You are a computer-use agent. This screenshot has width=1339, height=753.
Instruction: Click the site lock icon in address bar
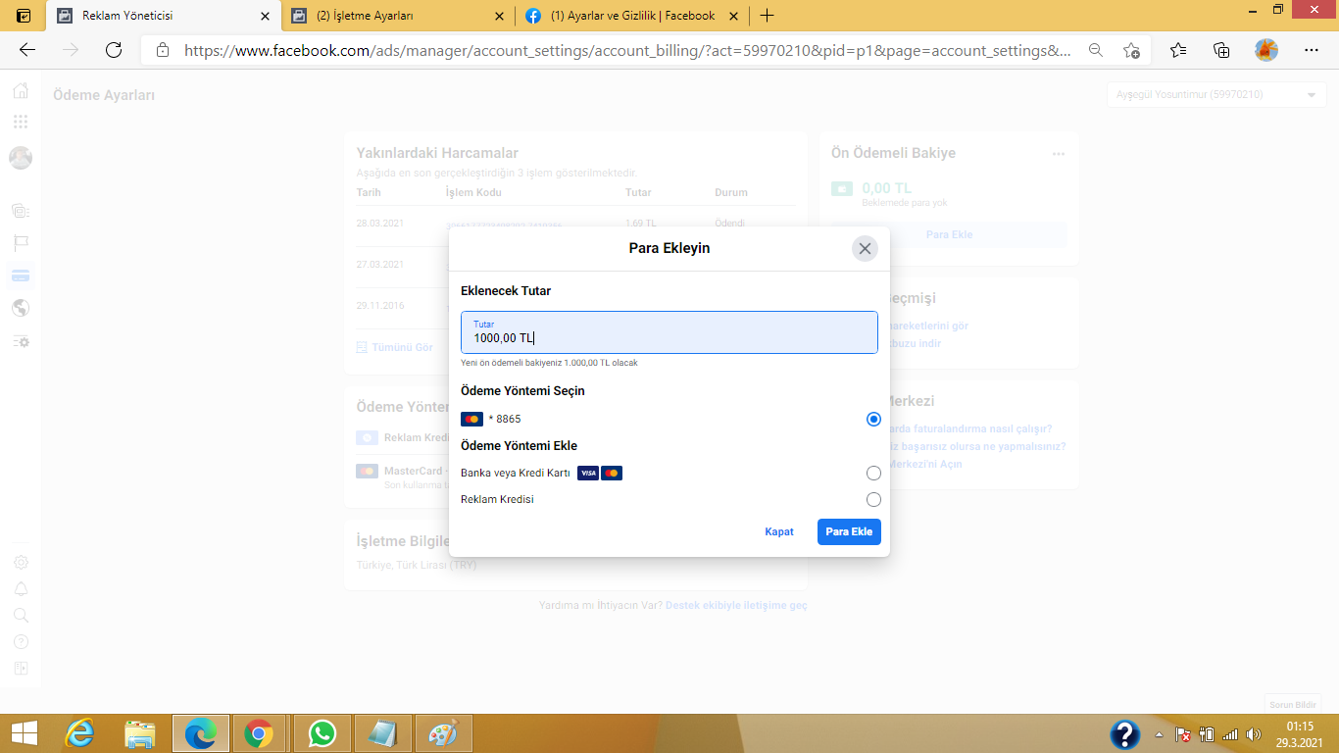(x=163, y=50)
